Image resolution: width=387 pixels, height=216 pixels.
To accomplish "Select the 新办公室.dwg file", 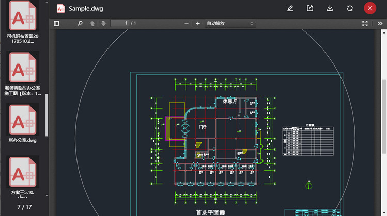I will point(23,123).
